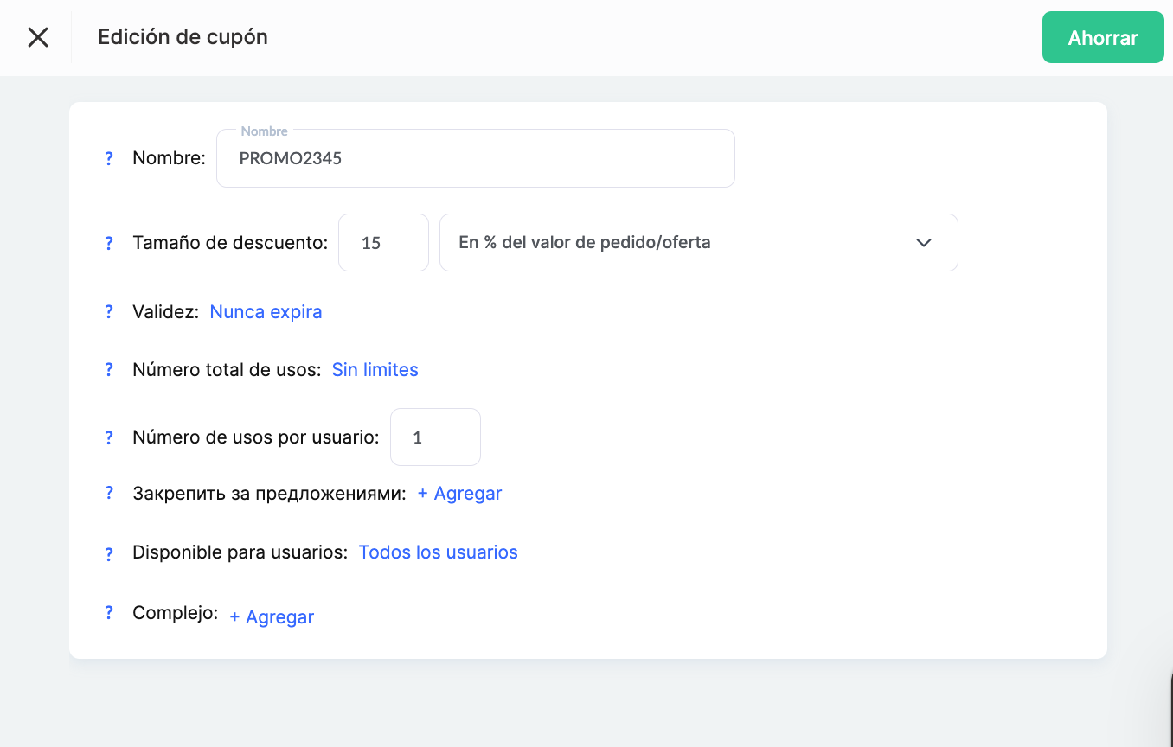Image resolution: width=1173 pixels, height=747 pixels.
Task: Add a complex via Complejo + Agregar
Action: pyautogui.click(x=272, y=616)
